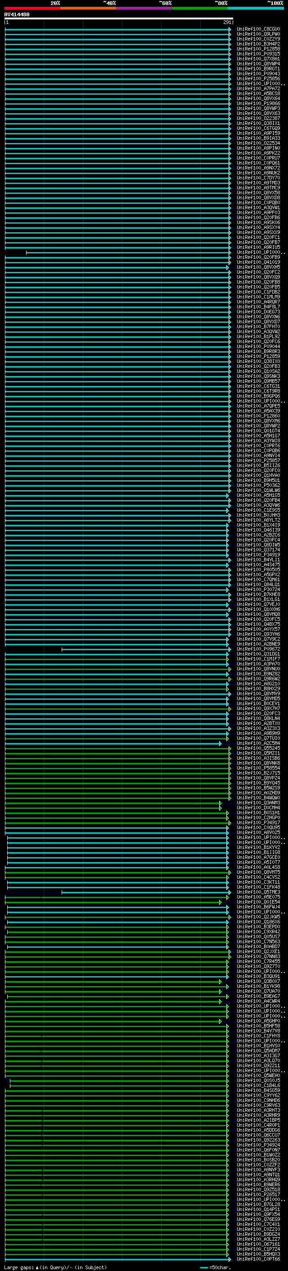Select the UniRef100_A5BCS8 label
Viewport: 288px width, 1271px height.
coord(258,93)
